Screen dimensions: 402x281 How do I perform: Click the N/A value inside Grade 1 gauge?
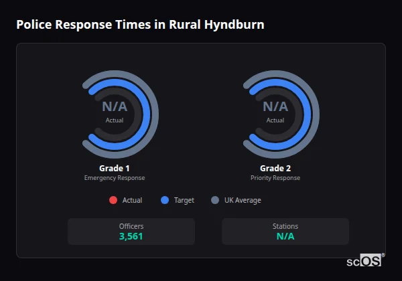(115, 106)
